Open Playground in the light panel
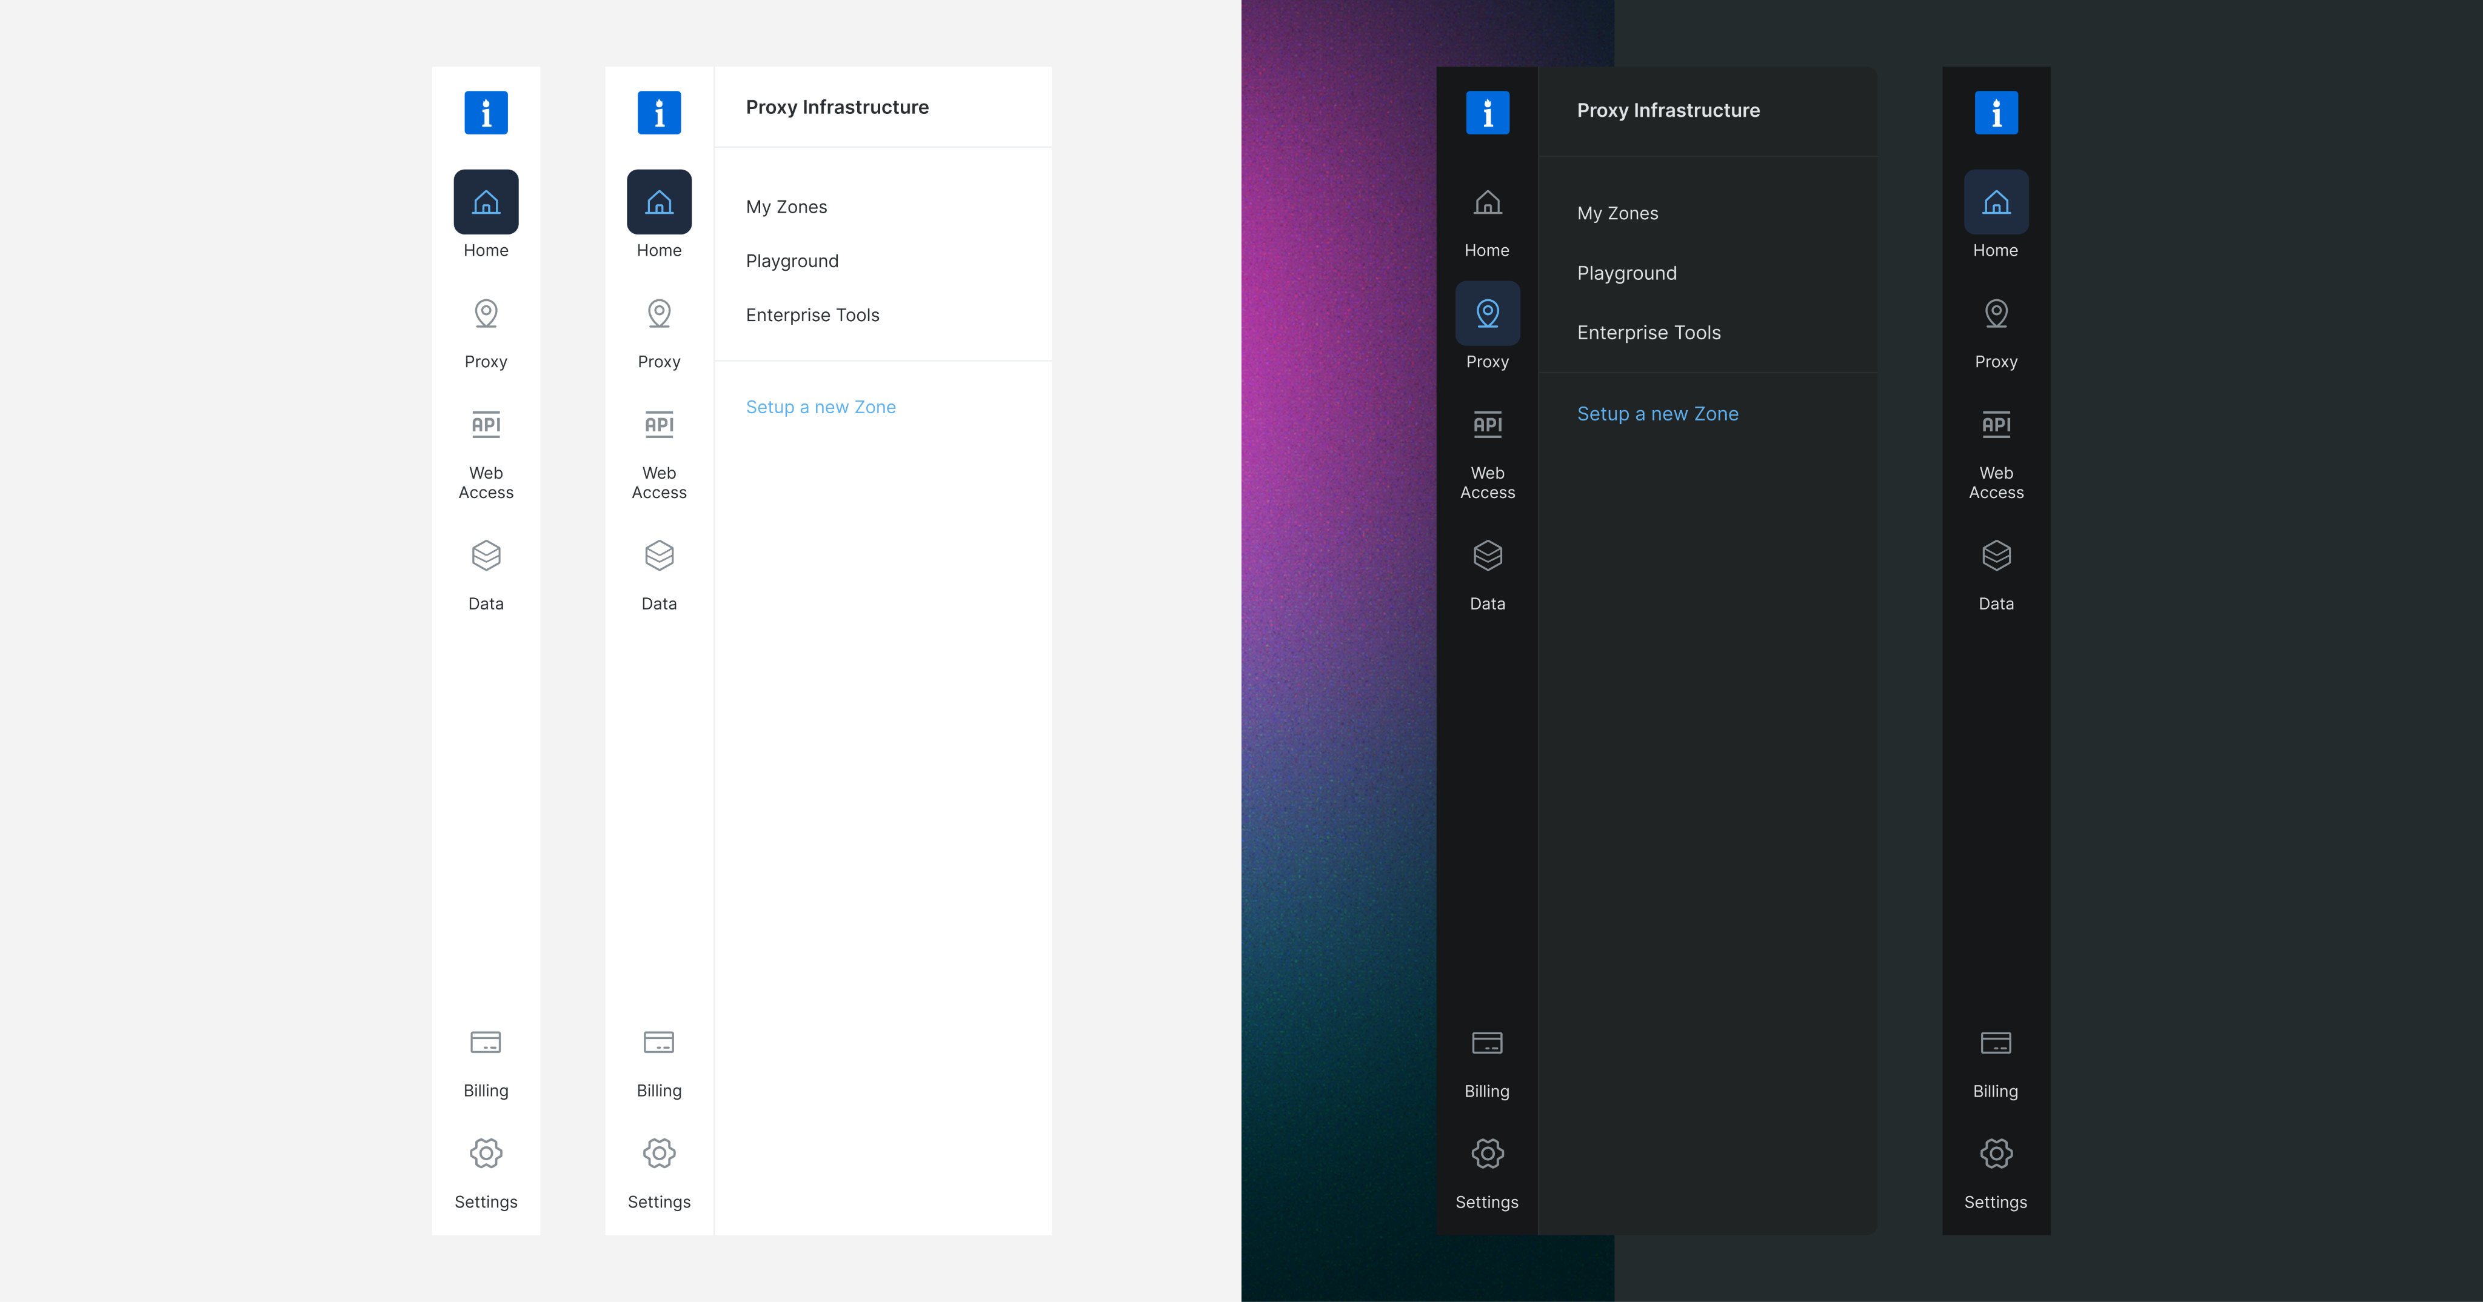Image resolution: width=2483 pixels, height=1302 pixels. tap(792, 261)
